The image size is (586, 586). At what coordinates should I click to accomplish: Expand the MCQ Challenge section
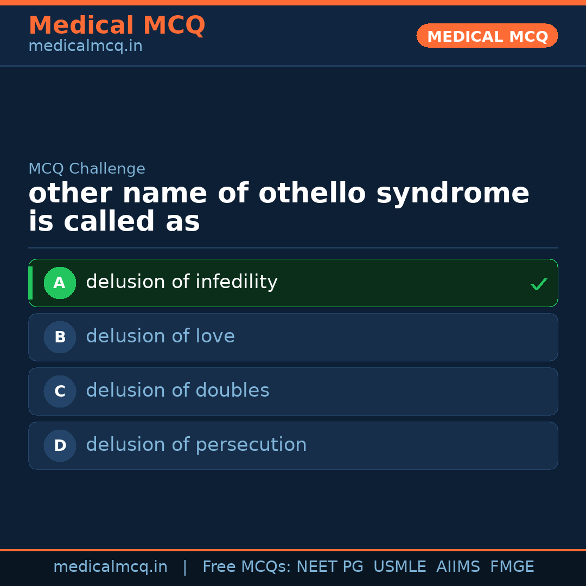[x=87, y=169]
